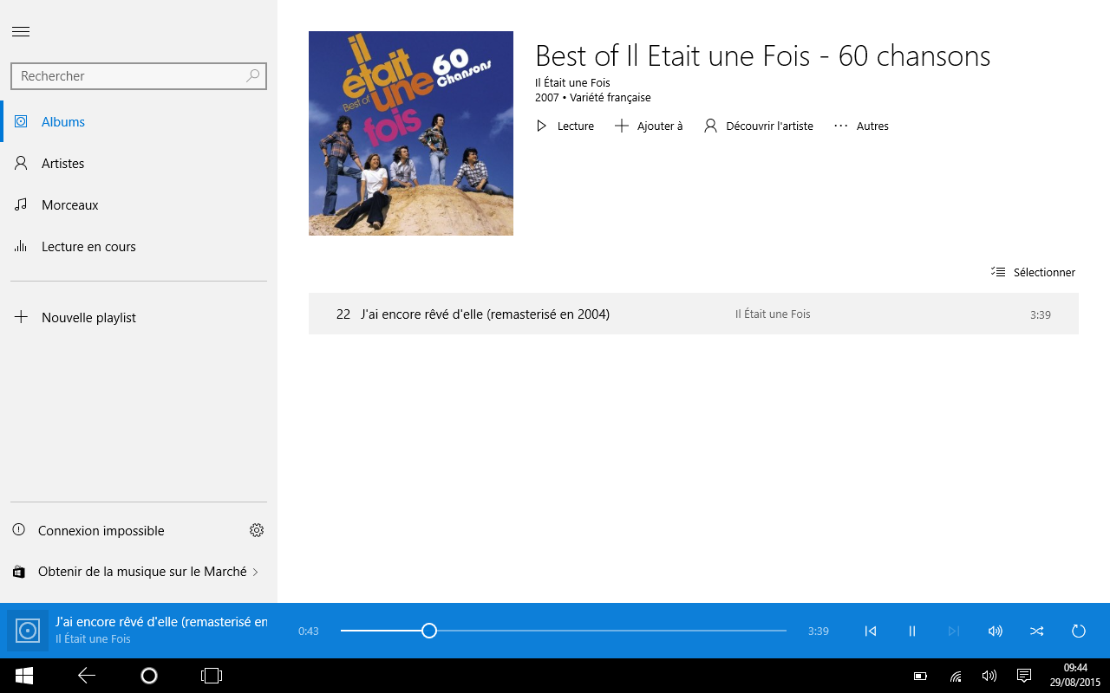
Task: Open Task View on taskbar
Action: point(212,676)
